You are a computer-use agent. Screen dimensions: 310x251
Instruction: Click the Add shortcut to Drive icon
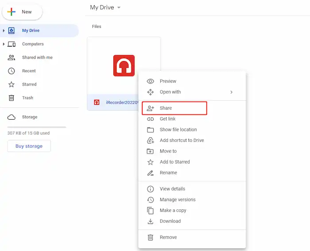(x=150, y=141)
